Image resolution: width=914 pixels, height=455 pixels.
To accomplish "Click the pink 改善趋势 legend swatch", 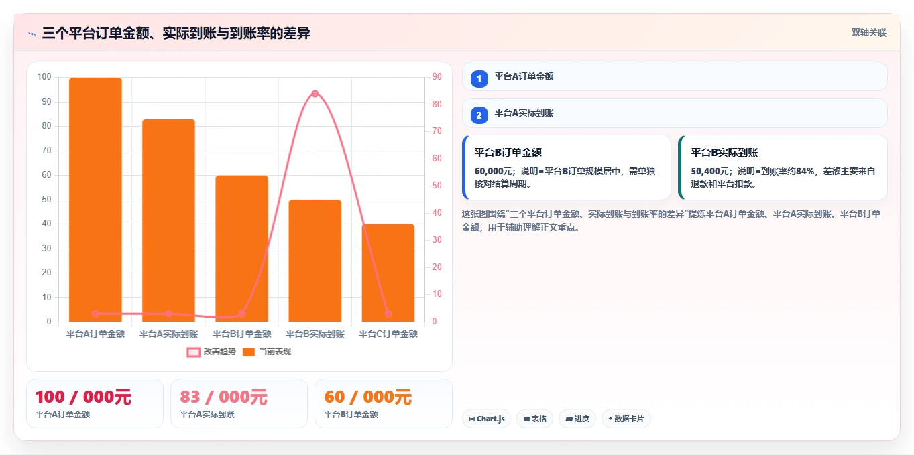I will (193, 352).
